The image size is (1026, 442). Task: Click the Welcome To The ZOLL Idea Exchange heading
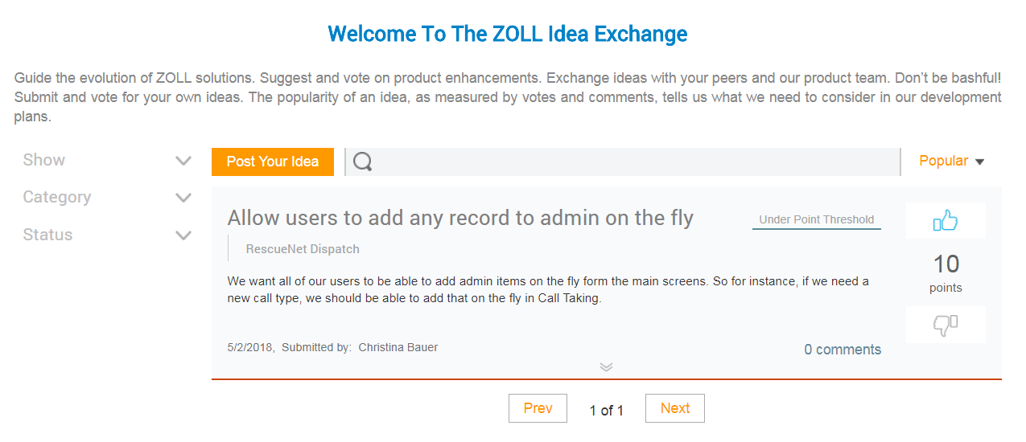click(x=508, y=34)
